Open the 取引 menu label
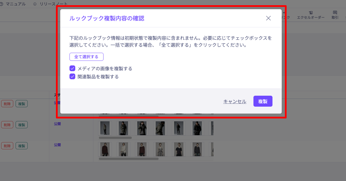This screenshot has height=181, width=346. [335, 18]
